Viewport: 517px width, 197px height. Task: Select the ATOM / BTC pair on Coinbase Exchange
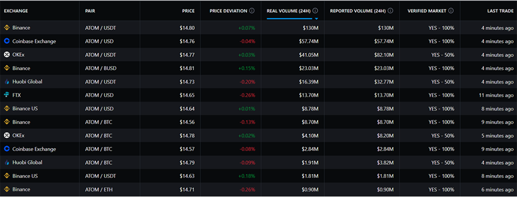pyautogui.click(x=99, y=149)
